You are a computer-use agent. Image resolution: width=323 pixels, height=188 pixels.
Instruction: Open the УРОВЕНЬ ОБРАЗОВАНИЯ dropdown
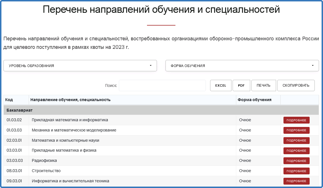pos(80,66)
